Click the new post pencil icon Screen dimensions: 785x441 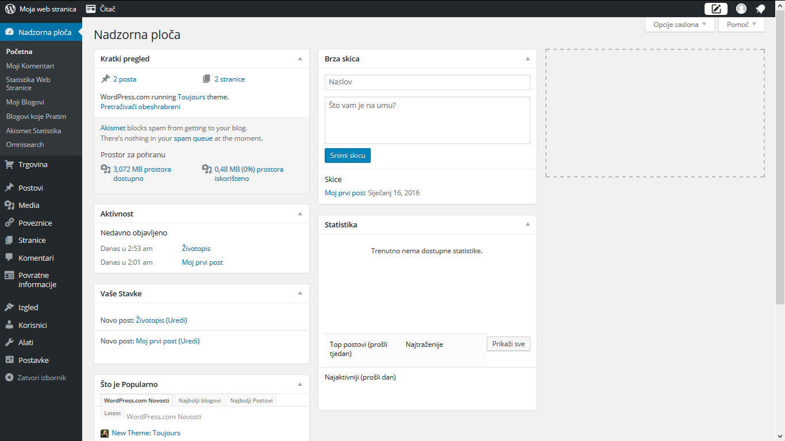(x=715, y=9)
